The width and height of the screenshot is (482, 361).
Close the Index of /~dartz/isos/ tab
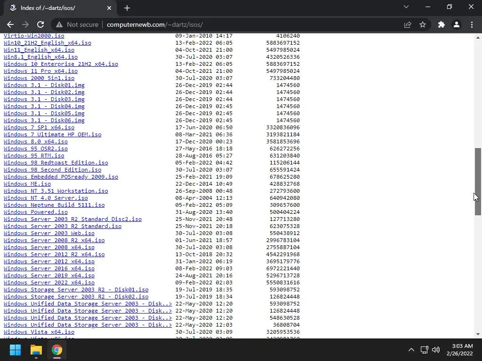pos(109,8)
